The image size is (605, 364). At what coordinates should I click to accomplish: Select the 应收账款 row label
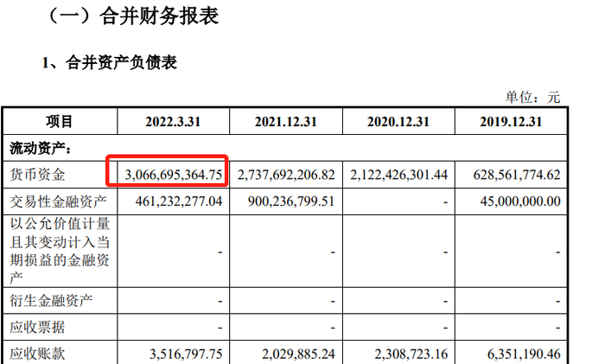click(x=37, y=354)
